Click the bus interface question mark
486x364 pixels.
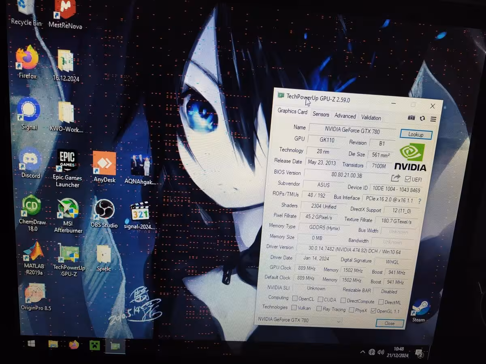[x=419, y=201]
